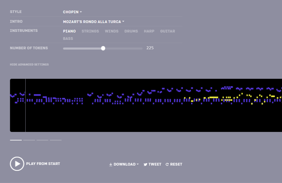Click the token count value 225
This screenshot has width=282, height=183.
pos(150,48)
